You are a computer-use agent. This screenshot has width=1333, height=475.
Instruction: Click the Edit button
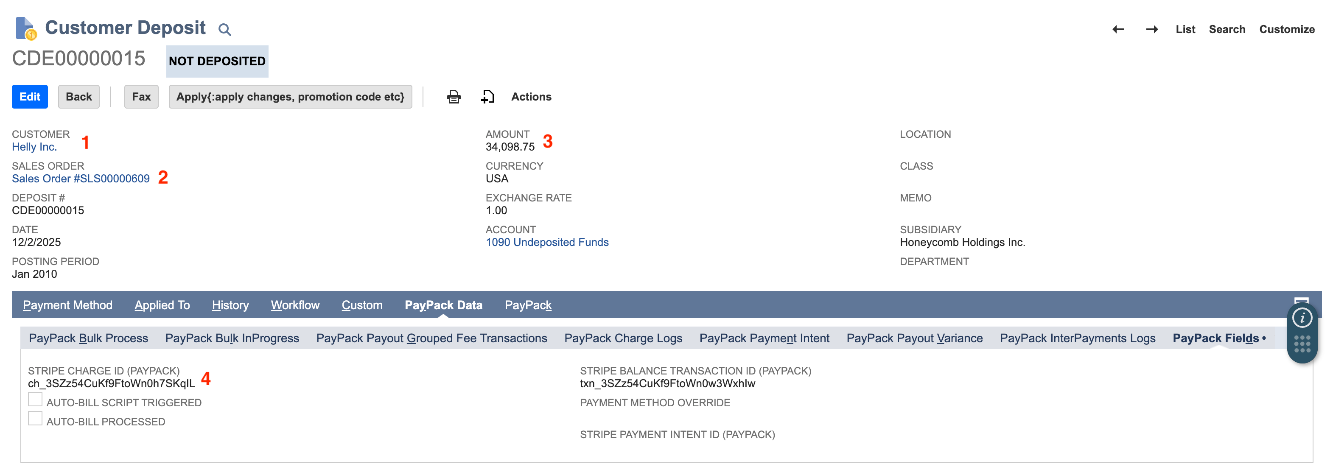point(30,96)
